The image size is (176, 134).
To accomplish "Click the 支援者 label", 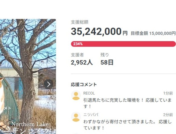I will pos(77,55).
